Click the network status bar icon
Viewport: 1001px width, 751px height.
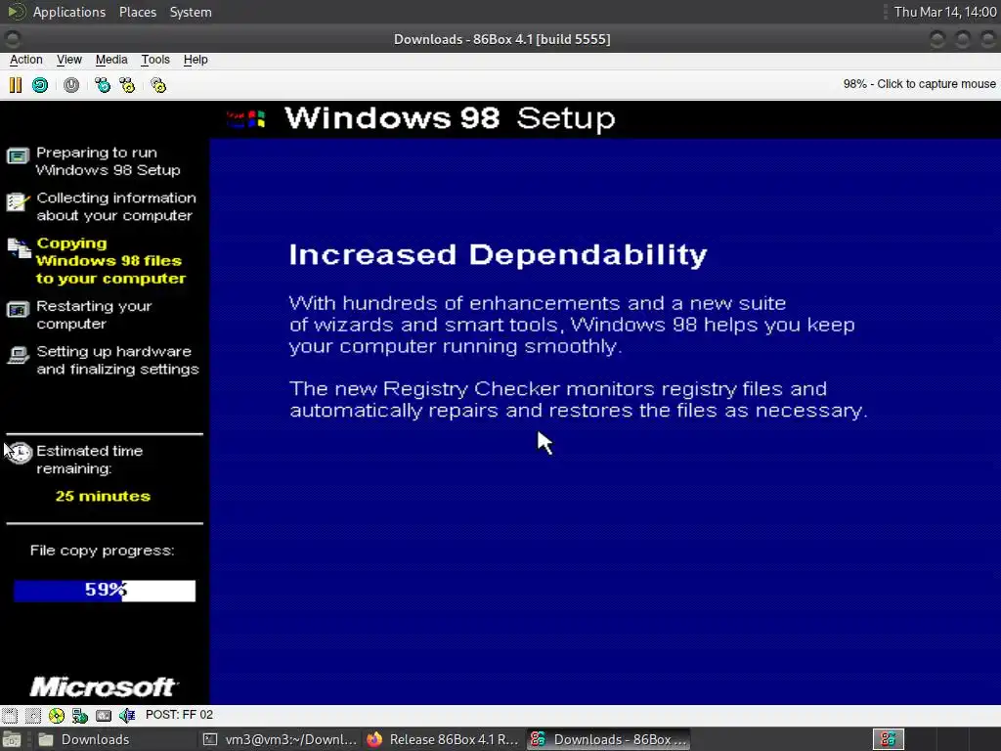[80, 715]
